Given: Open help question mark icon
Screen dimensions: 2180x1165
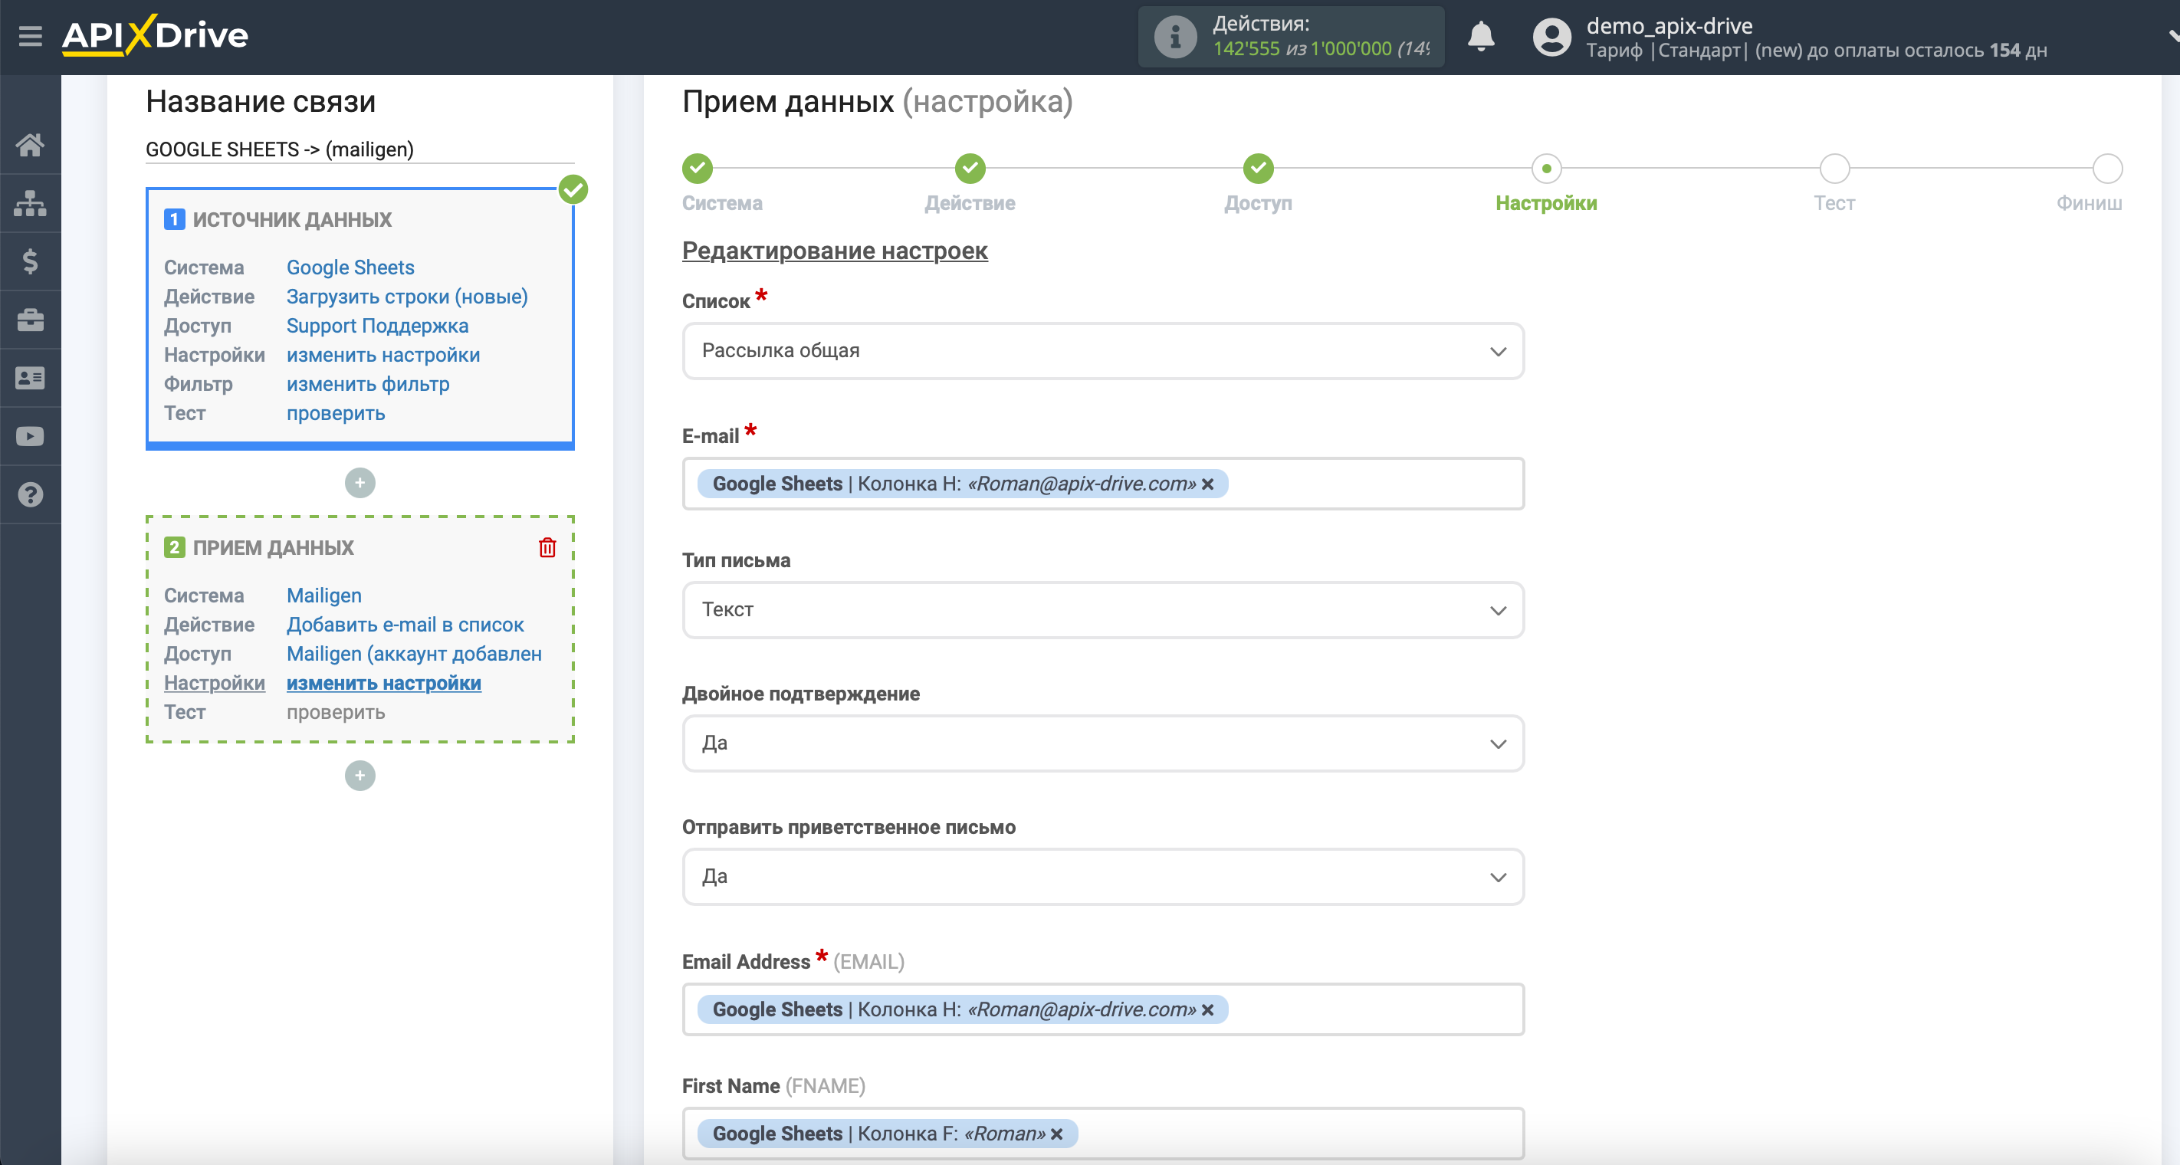Looking at the screenshot, I should coord(31,495).
